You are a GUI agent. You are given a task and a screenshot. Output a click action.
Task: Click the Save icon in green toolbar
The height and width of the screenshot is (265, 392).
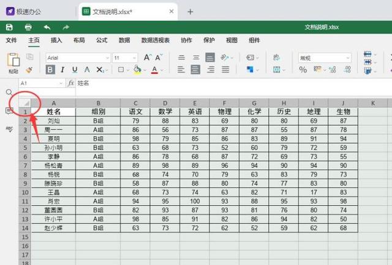coord(9,27)
